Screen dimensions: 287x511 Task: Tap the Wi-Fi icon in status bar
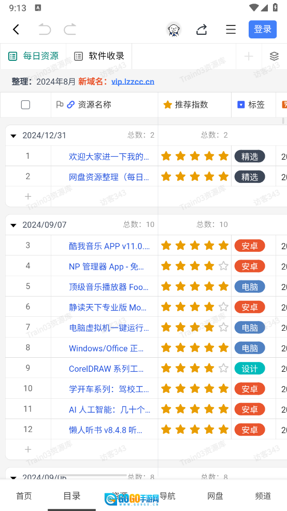point(254,7)
